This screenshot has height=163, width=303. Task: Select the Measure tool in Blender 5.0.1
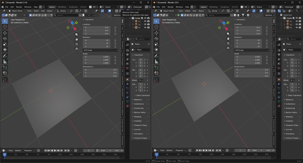[156, 61]
